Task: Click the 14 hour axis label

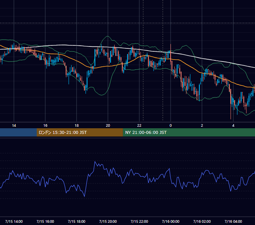Action: click(14, 126)
